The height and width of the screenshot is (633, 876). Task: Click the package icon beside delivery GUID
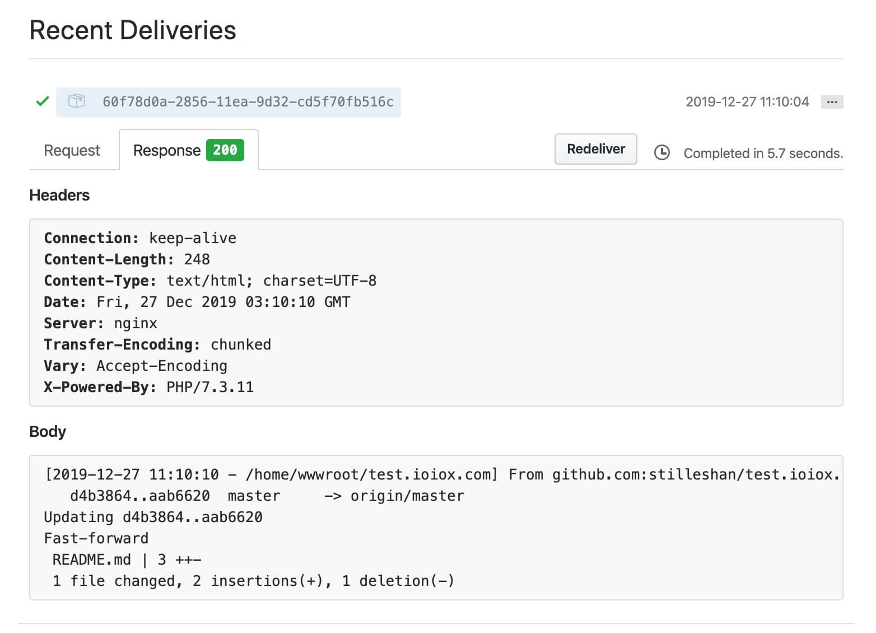(x=77, y=101)
